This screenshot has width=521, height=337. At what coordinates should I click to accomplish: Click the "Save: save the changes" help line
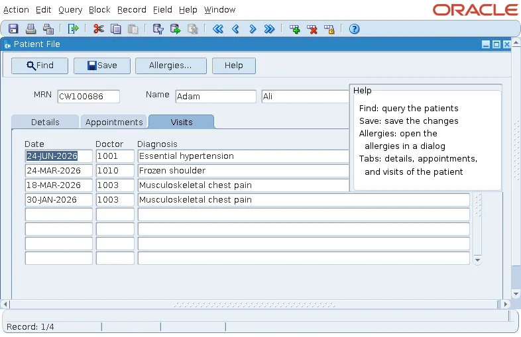[409, 121]
